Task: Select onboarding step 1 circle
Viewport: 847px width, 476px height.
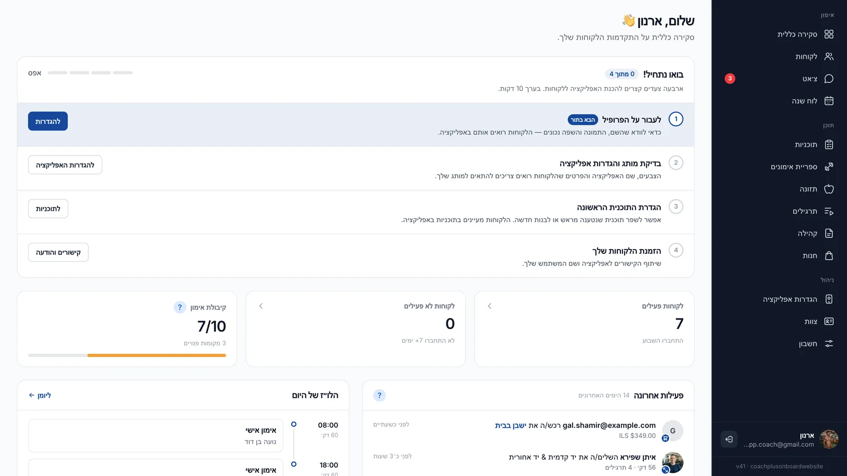Action: (x=676, y=119)
